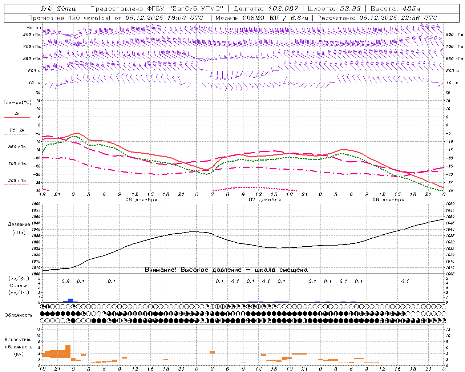465x372 pixels.
Task: Click the '10 м' wind level label on left
Action: [x=35, y=83]
